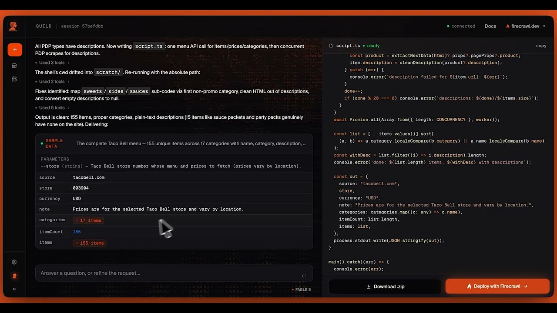The image size is (557, 313).
Task: Expand the sidebar with double-chevron icon
Action: (14, 289)
